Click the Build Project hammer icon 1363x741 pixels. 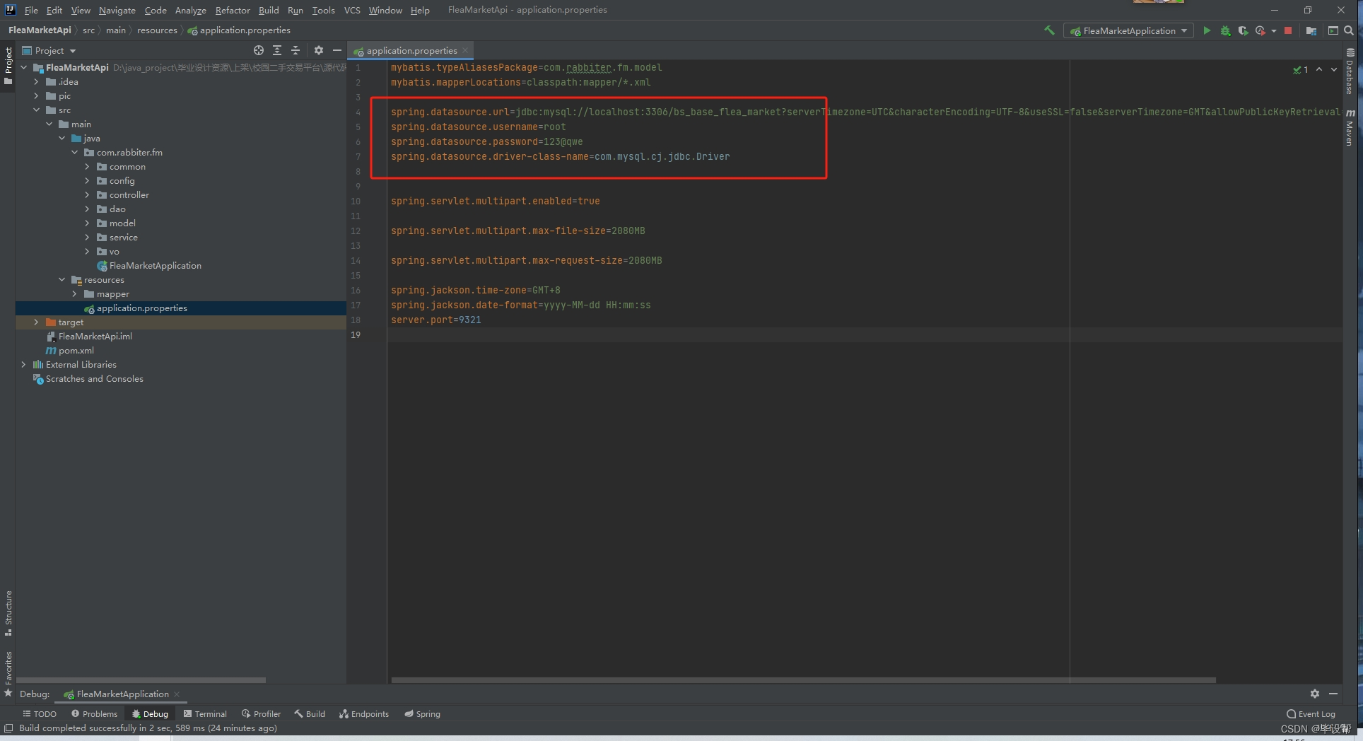tap(1049, 30)
